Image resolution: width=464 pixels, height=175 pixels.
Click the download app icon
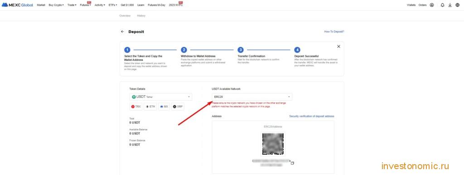(x=450, y=5)
